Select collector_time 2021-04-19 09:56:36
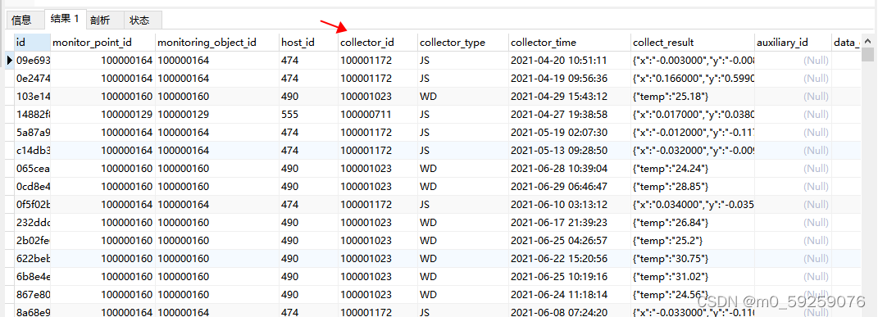Viewport: 878px width, 317px height. (x=570, y=79)
